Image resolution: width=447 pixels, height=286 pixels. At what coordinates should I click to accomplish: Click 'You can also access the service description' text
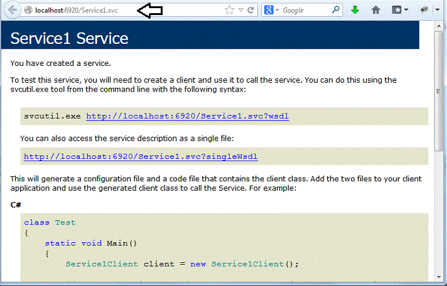point(127,139)
